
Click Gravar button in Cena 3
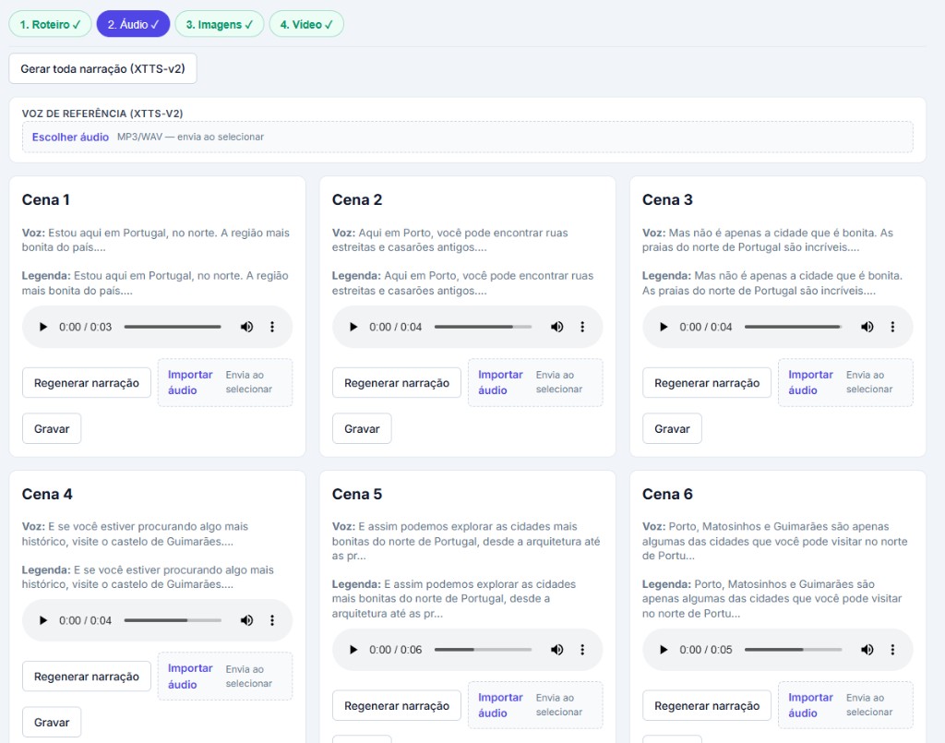(672, 428)
